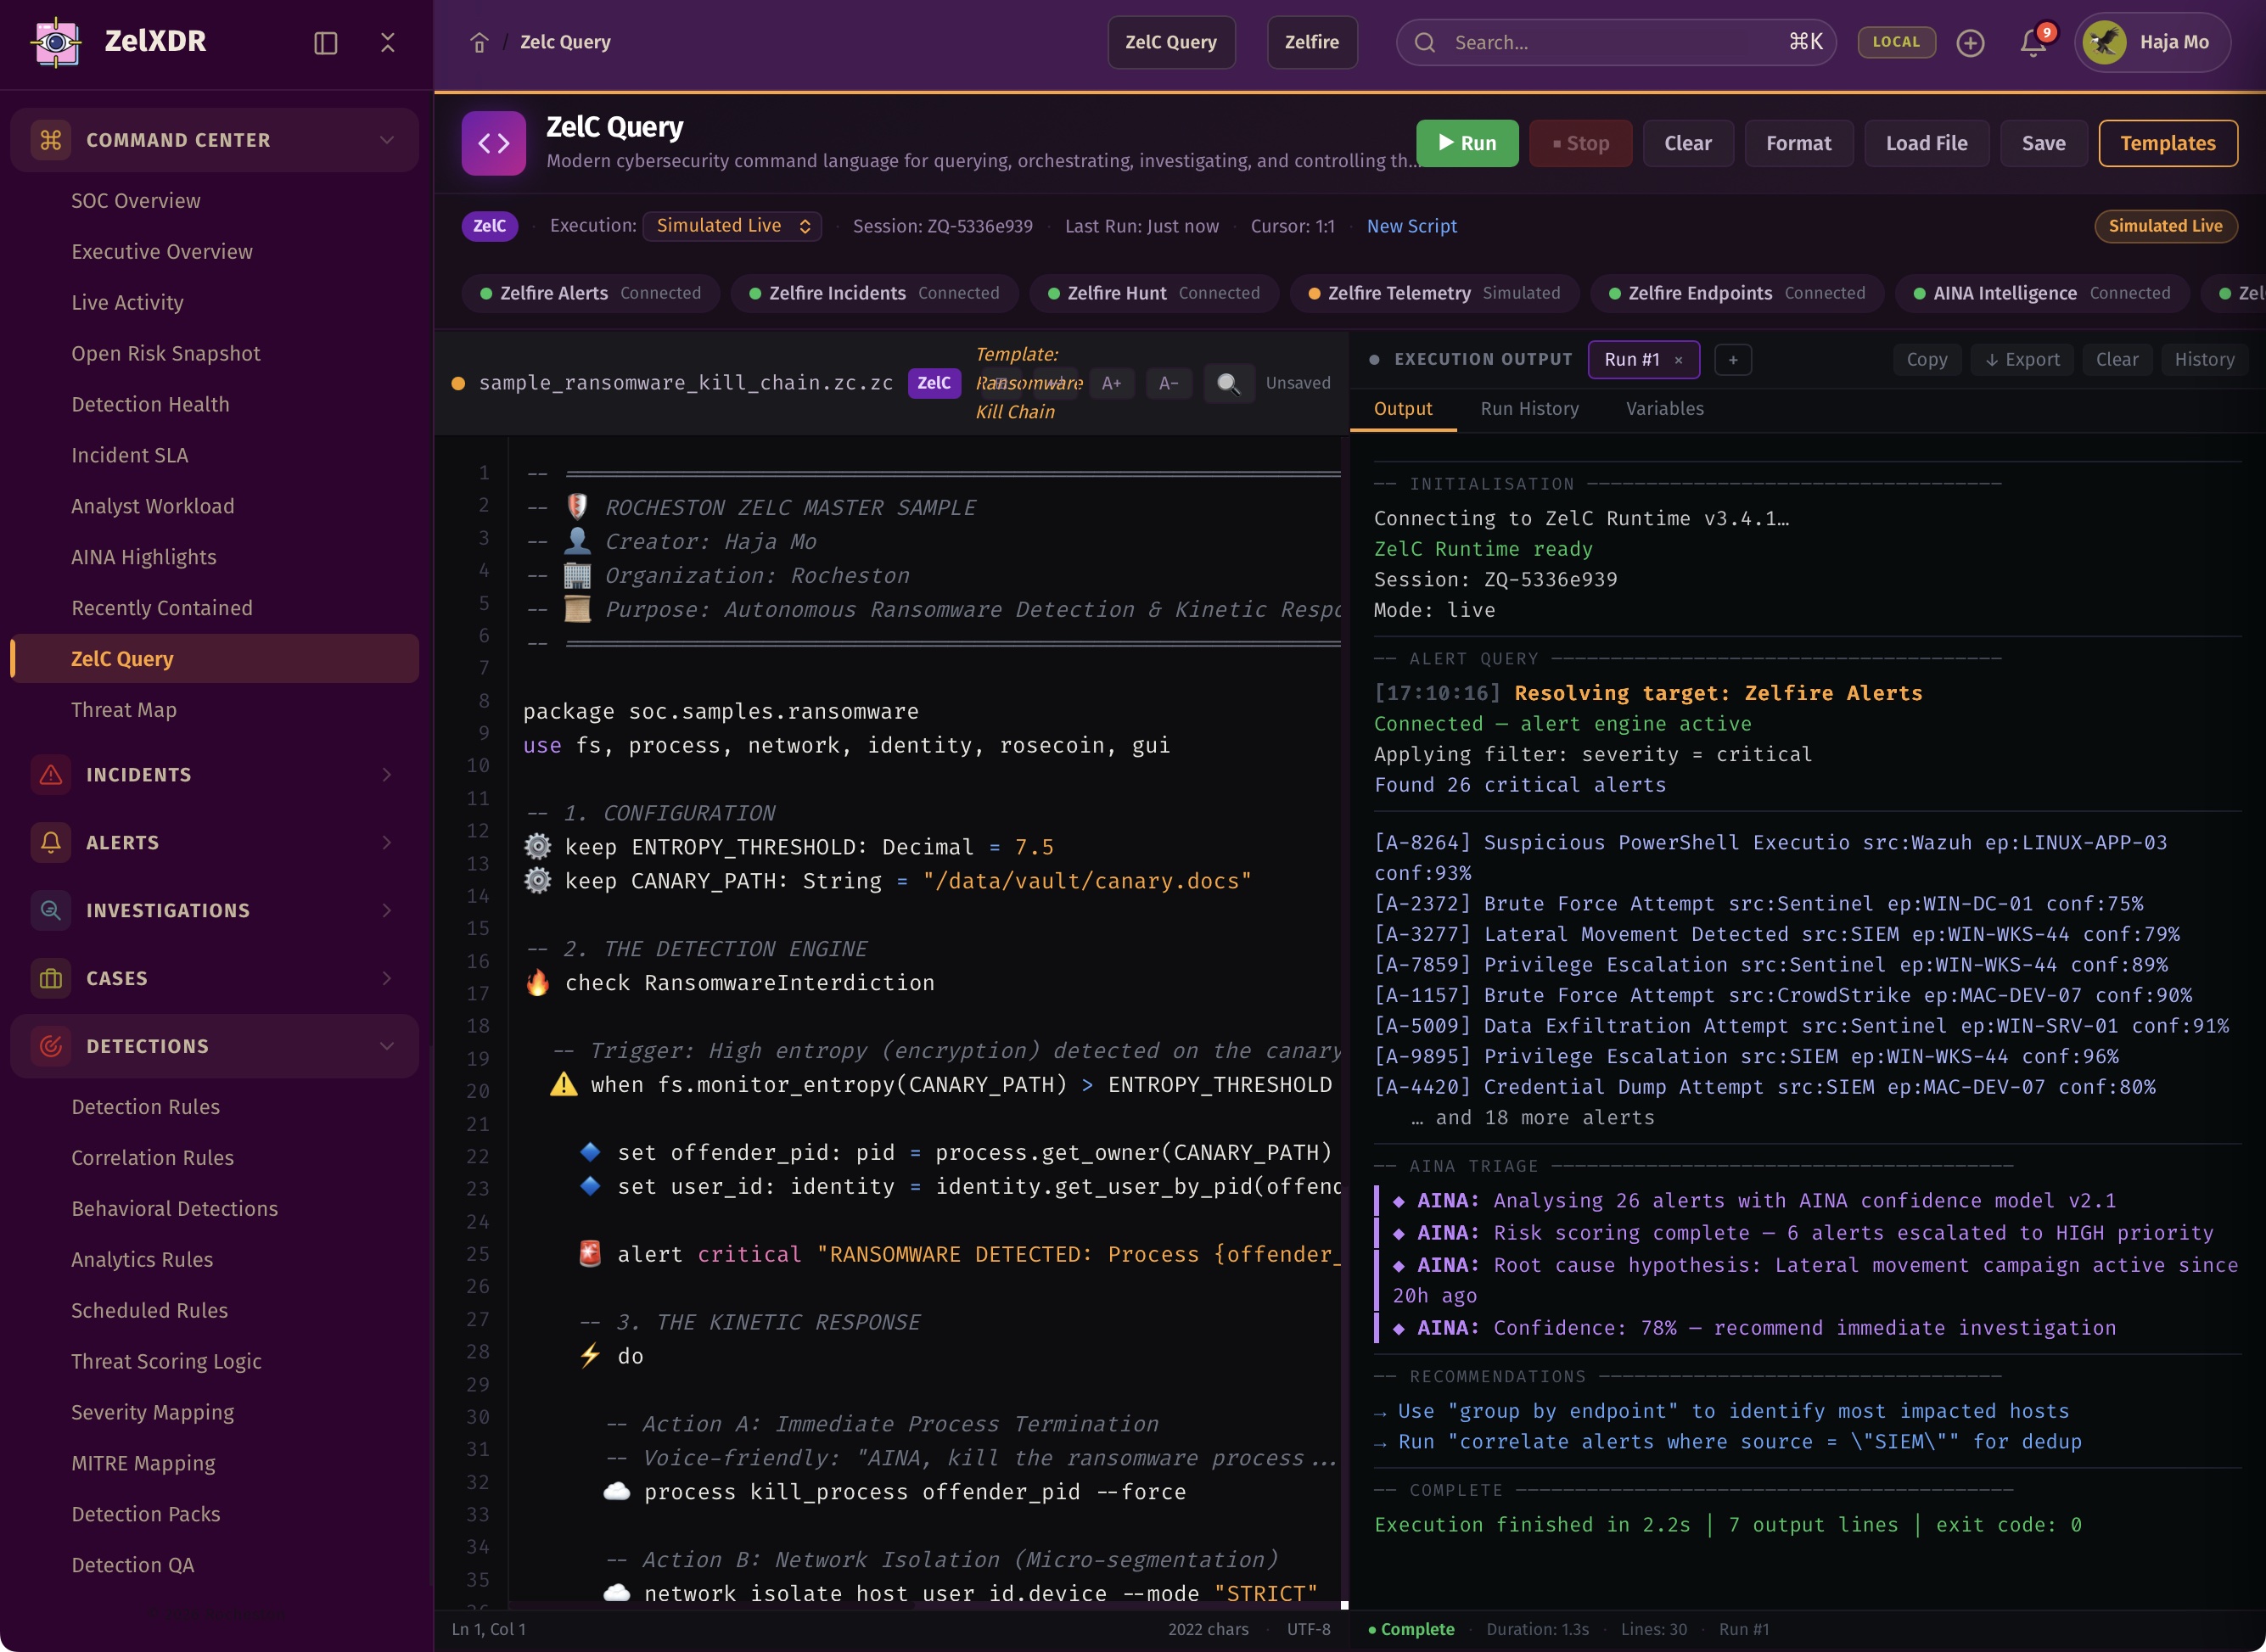The width and height of the screenshot is (2266, 1652).
Task: Click the home breadcrumb icon
Action: coord(479,42)
